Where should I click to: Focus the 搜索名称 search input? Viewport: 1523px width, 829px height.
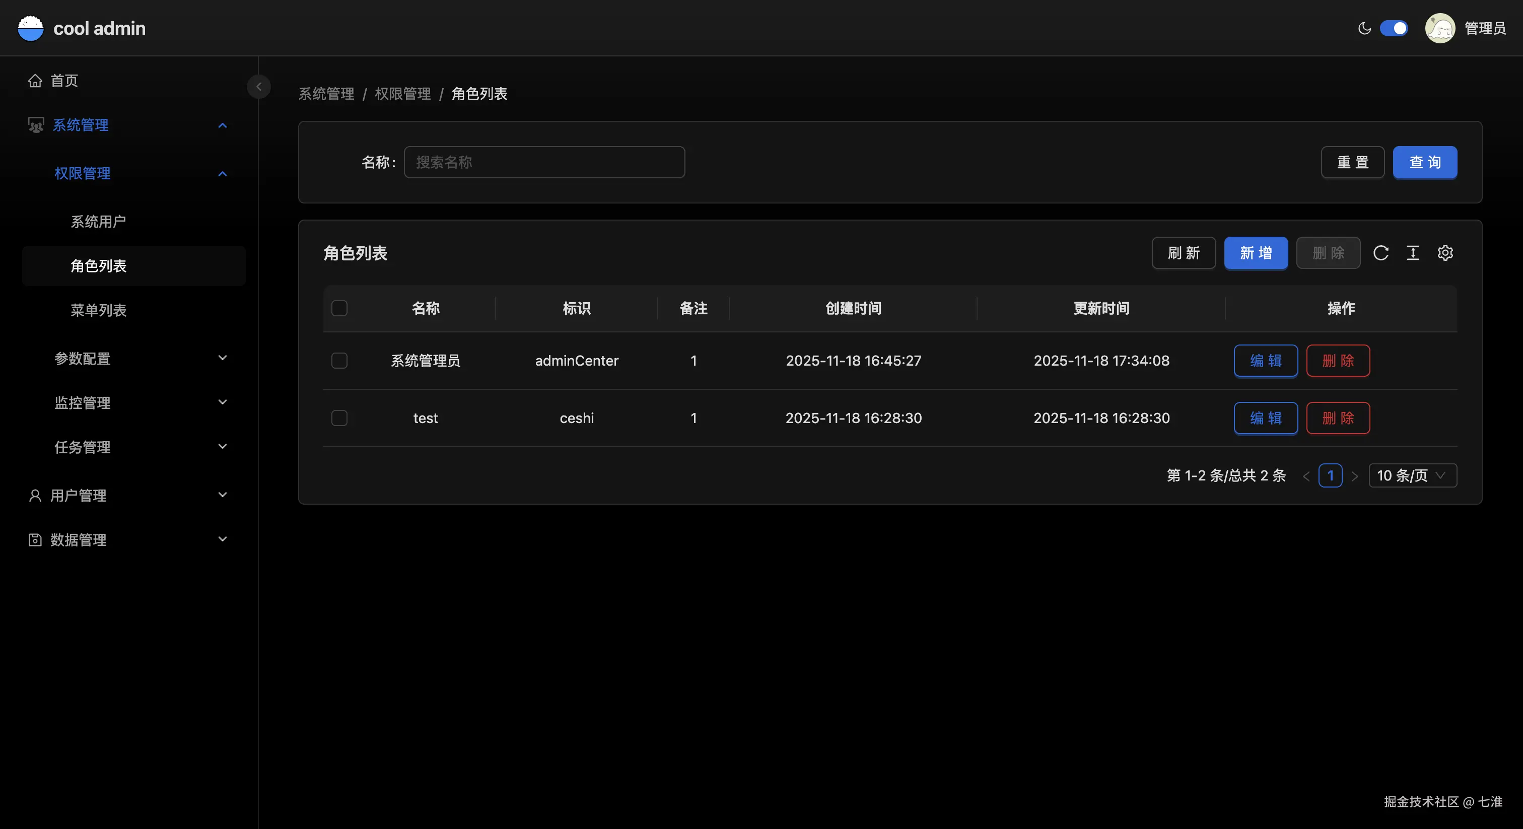pos(544,162)
